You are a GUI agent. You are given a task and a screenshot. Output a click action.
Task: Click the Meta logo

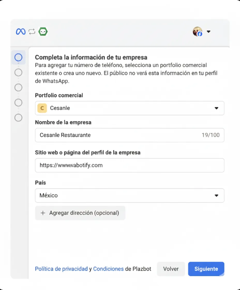[20, 31]
